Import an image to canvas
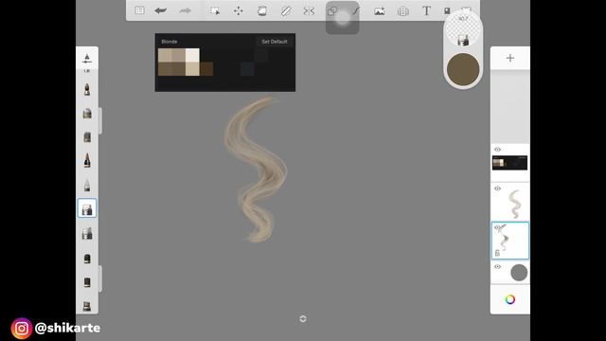Viewport: 606px width, 341px height. [x=380, y=10]
